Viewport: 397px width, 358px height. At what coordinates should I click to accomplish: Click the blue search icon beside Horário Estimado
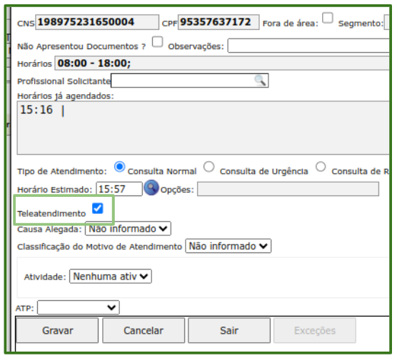tap(151, 188)
